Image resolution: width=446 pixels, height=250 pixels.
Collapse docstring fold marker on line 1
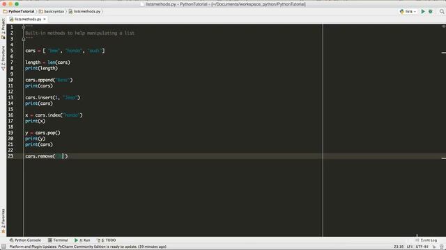pyautogui.click(x=24, y=27)
